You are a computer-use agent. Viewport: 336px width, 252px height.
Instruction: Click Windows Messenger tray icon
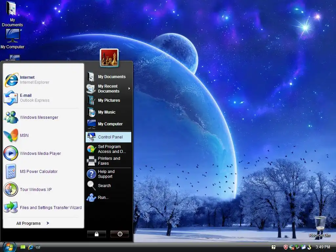(291, 247)
